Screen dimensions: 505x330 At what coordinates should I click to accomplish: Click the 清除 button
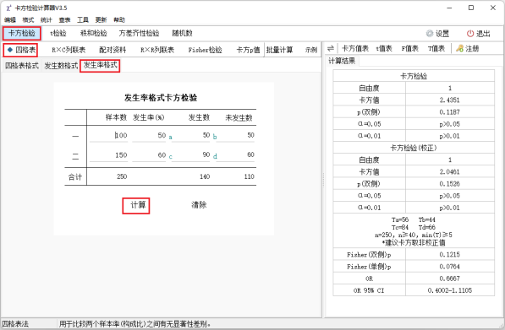[199, 205]
